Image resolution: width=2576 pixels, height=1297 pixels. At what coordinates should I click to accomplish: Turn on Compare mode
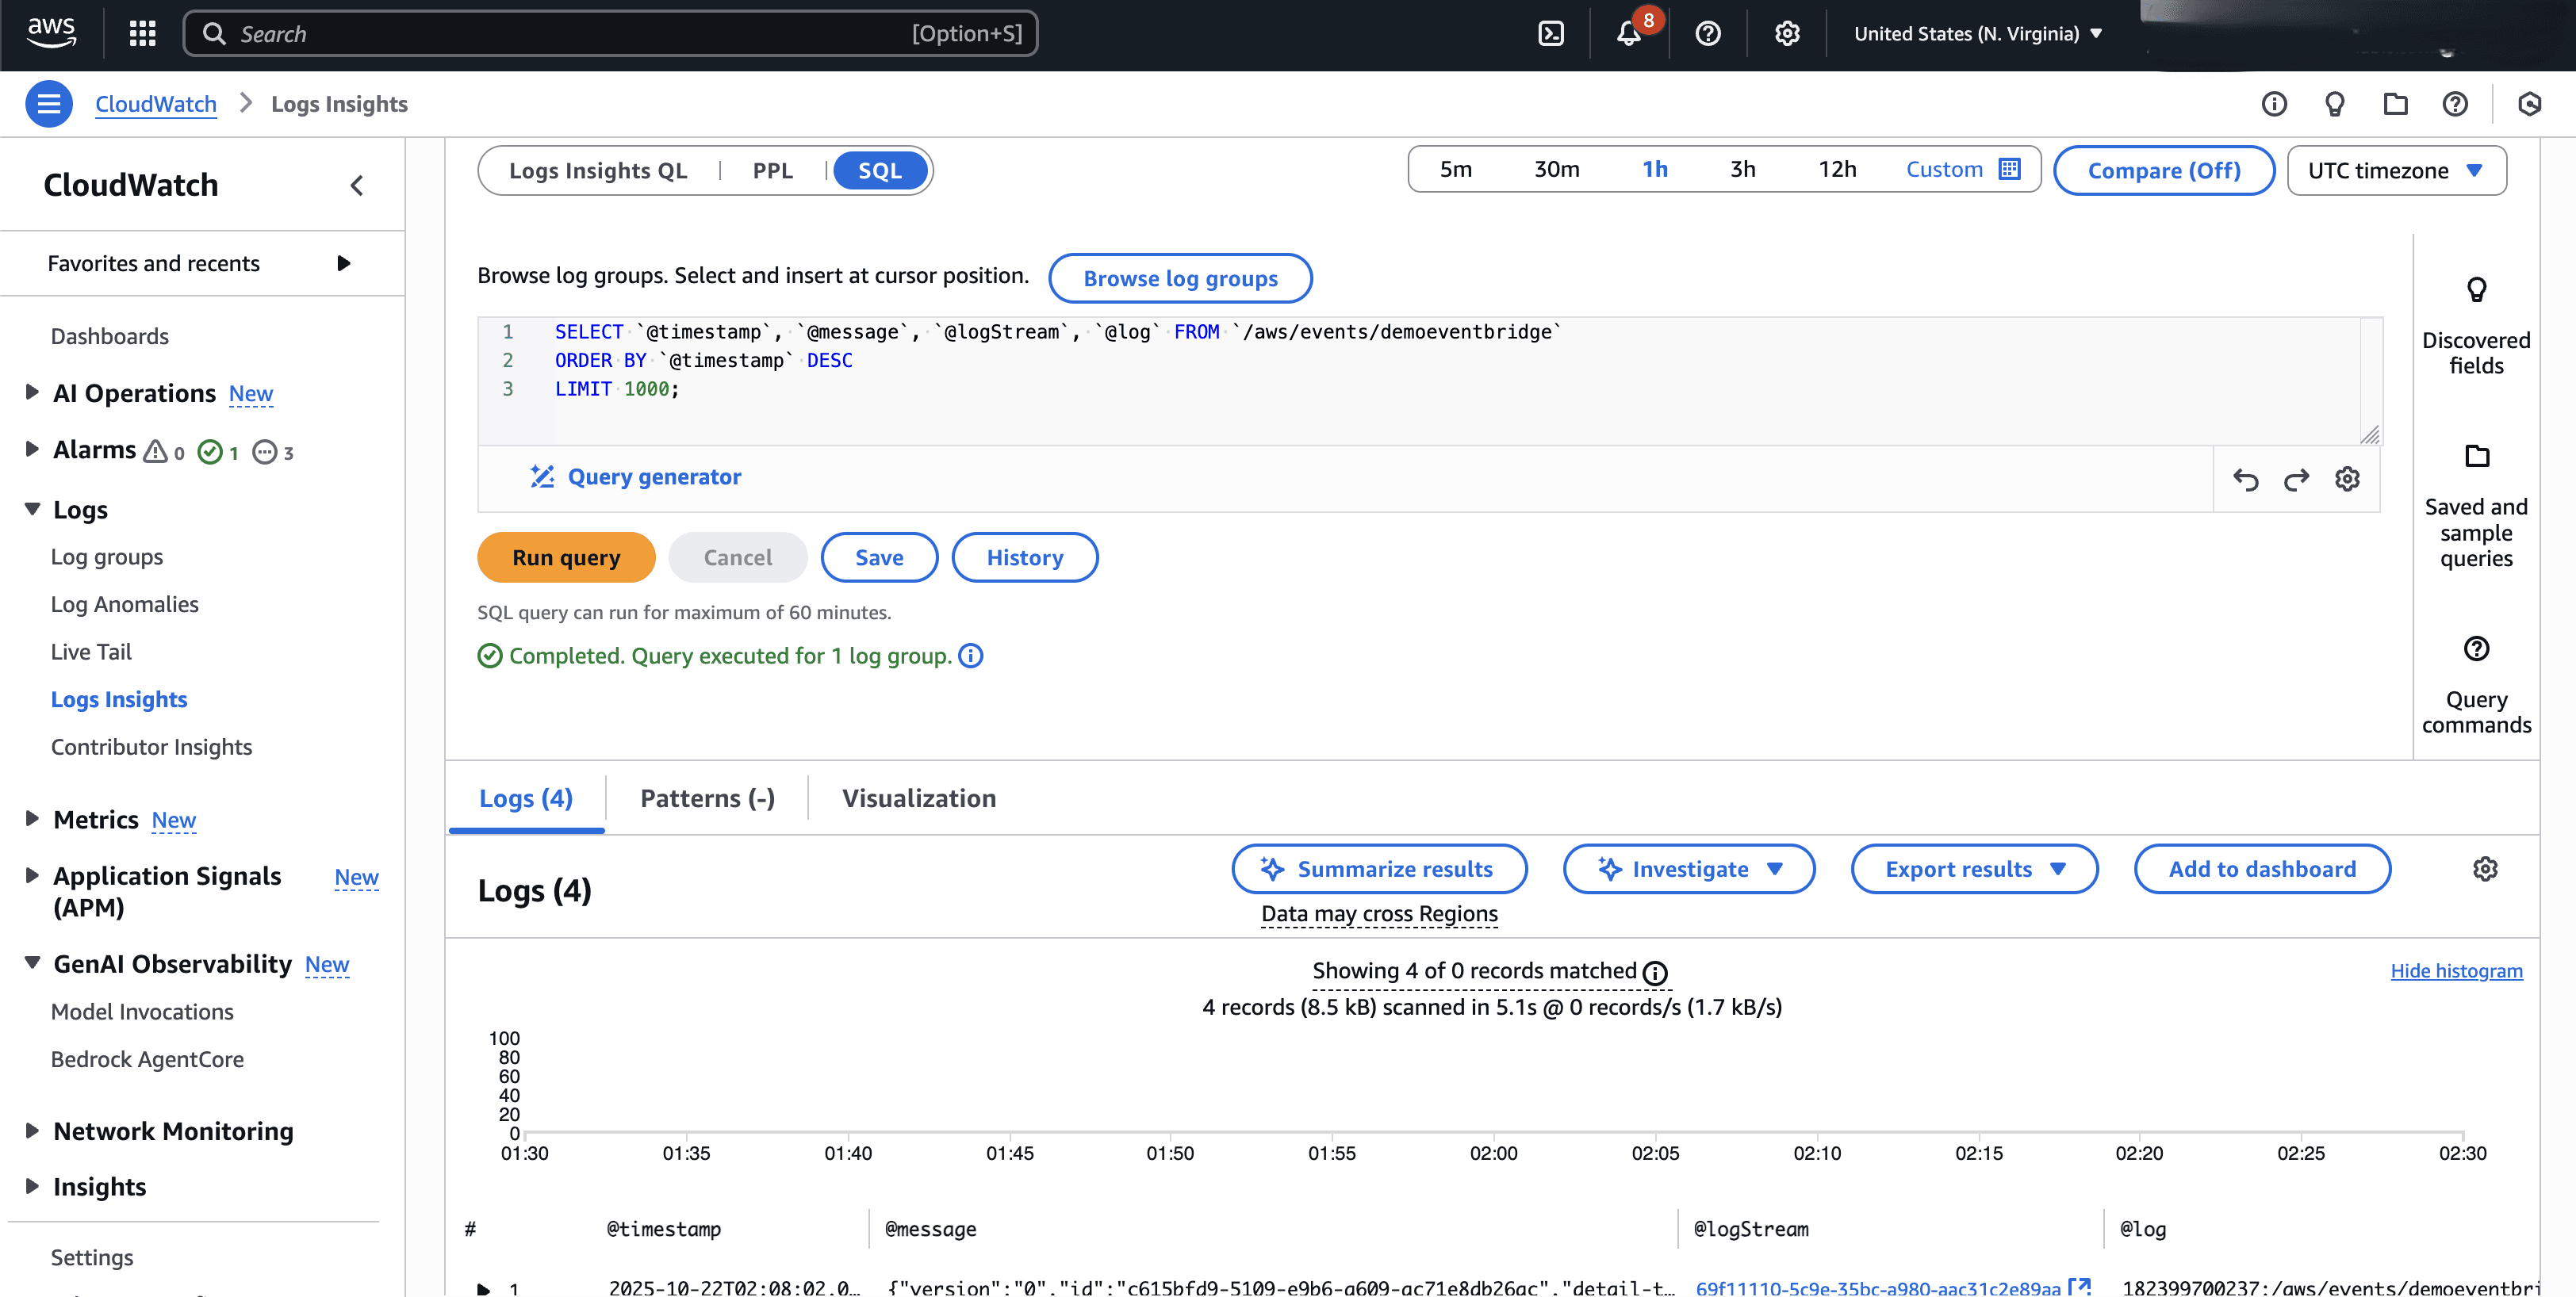click(2164, 170)
